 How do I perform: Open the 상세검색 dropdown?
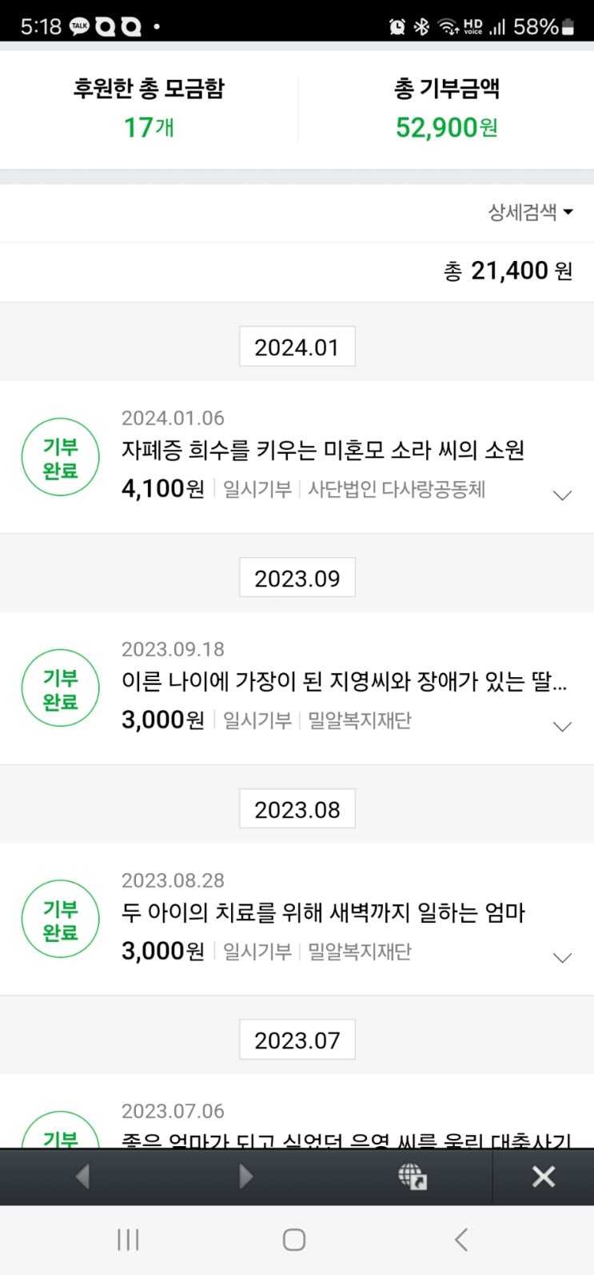pos(531,212)
